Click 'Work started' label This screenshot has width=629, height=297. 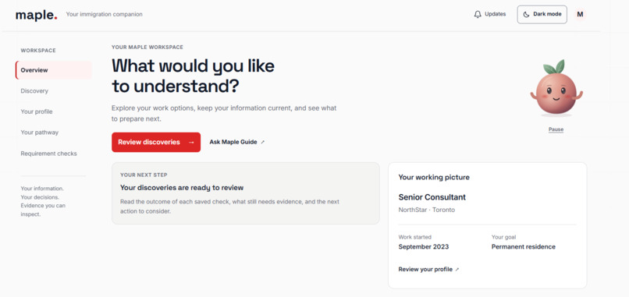pos(415,237)
